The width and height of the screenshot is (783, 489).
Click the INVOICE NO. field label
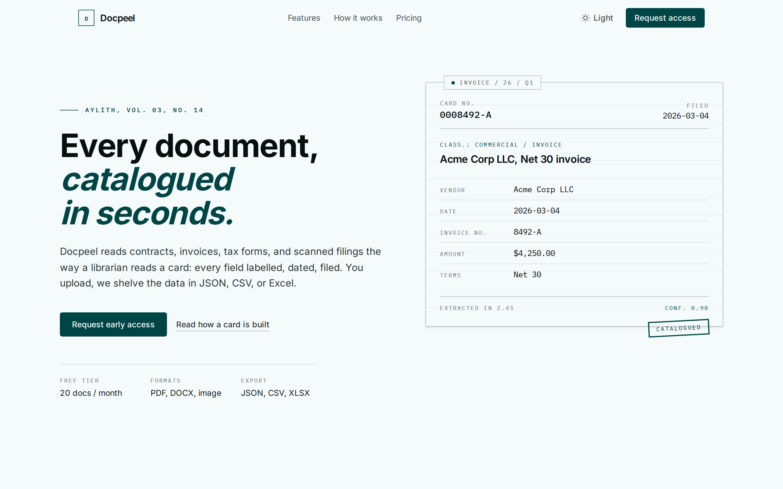click(x=463, y=233)
